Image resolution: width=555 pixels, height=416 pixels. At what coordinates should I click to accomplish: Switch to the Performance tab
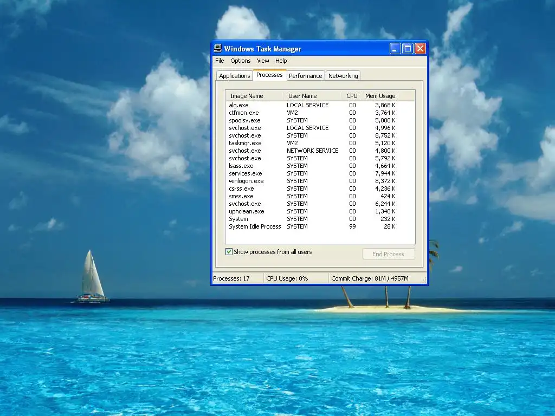point(306,76)
